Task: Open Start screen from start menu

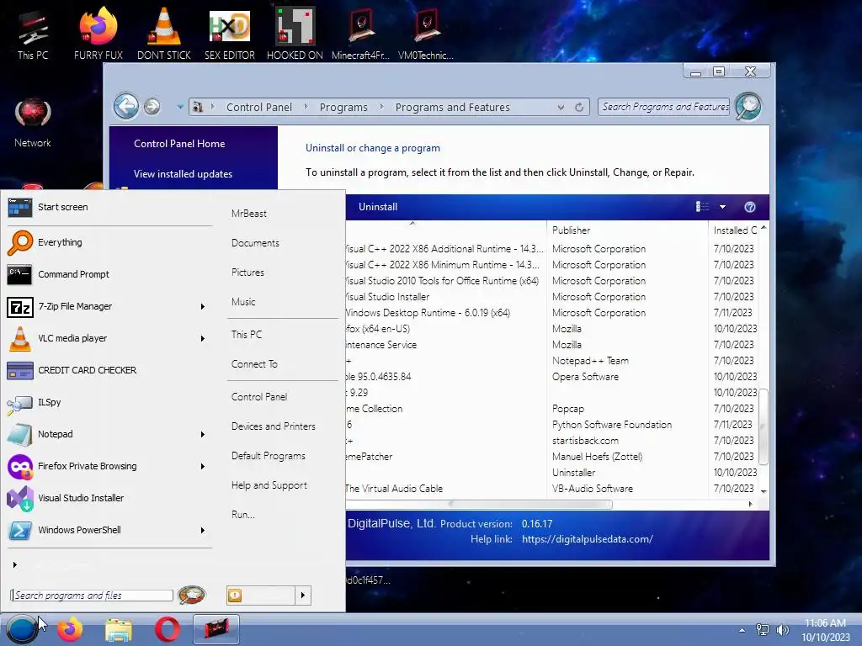Action: [x=109, y=207]
